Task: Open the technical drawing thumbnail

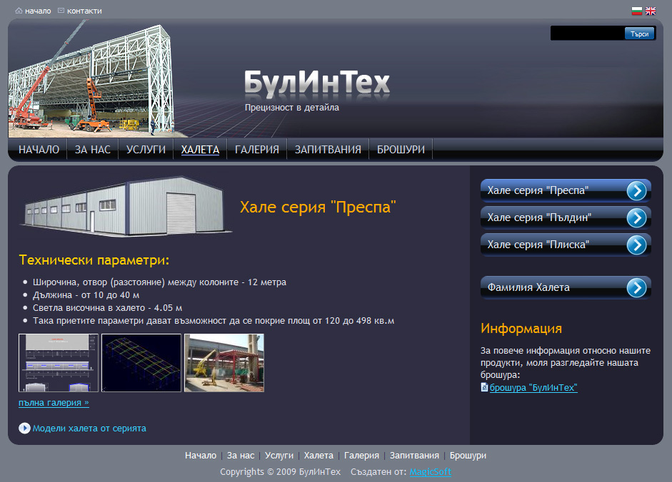Action: coord(59,363)
